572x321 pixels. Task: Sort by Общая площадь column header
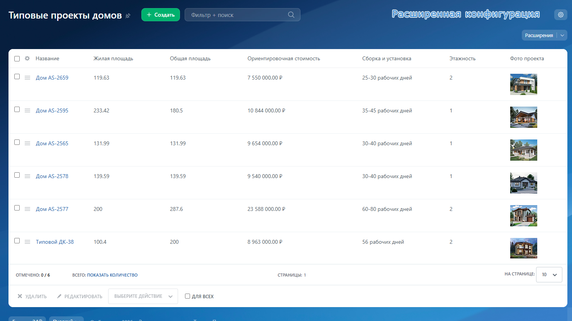coord(190,58)
